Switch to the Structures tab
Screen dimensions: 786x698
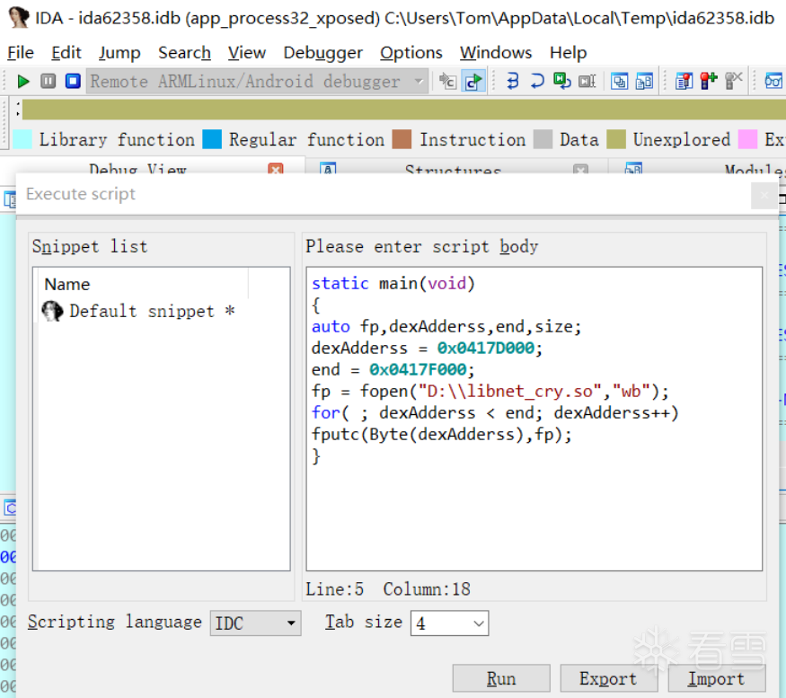[453, 170]
